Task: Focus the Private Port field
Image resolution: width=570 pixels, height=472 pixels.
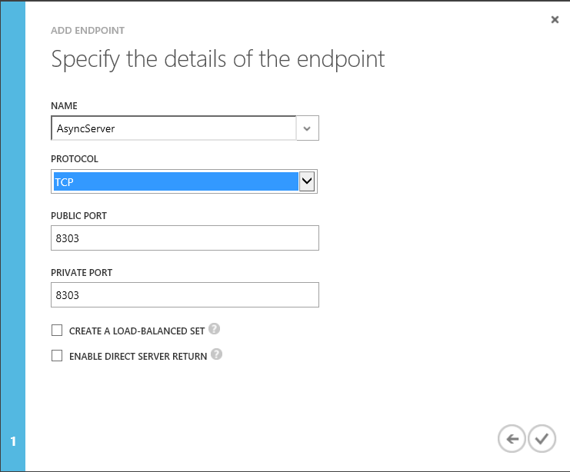Action: 185,295
